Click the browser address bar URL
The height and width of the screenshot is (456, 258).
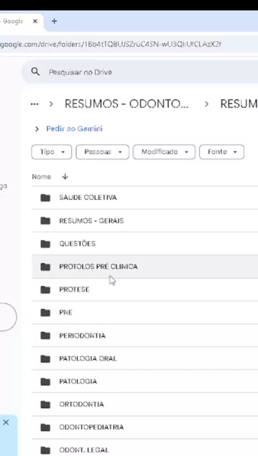tap(110, 44)
